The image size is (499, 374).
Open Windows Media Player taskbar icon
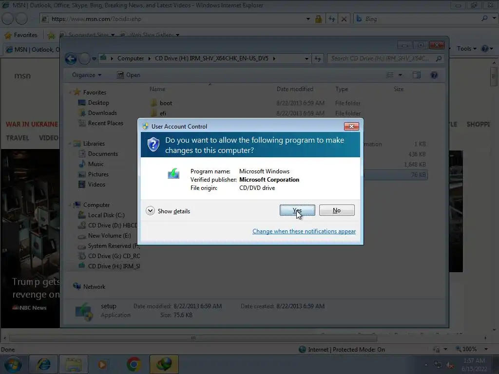(x=102, y=364)
